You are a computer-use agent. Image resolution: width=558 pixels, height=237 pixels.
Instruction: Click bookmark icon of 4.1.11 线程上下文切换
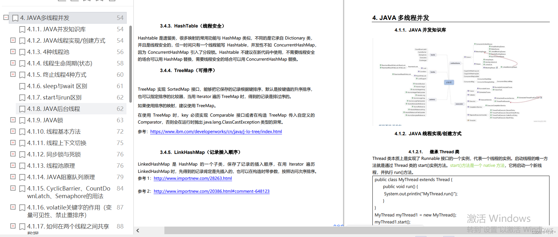(x=22, y=143)
